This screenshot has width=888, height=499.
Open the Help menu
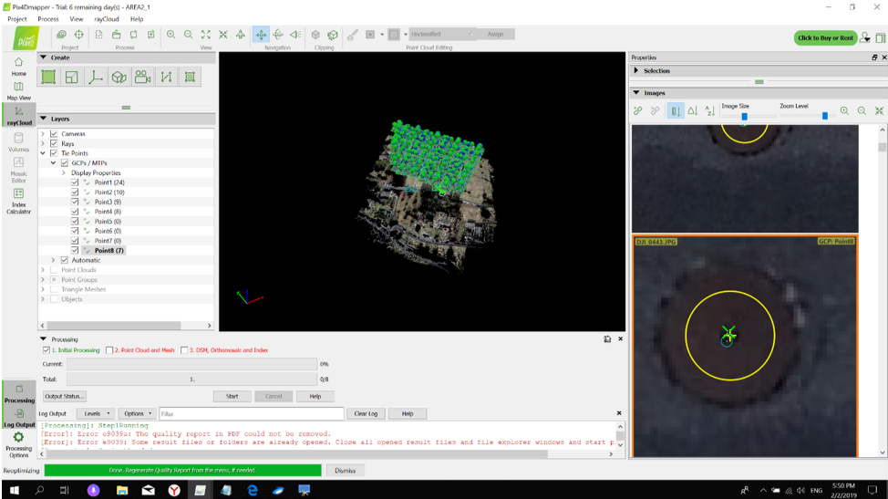tap(137, 18)
